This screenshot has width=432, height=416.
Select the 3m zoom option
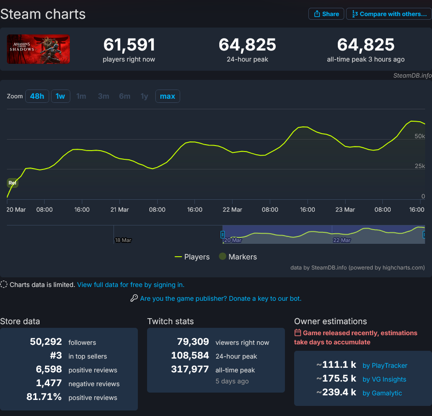103,96
